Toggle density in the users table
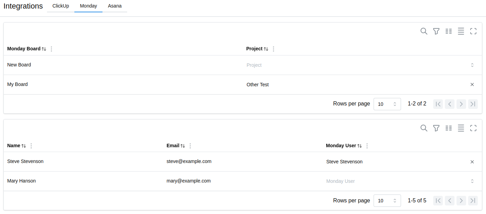The image size is (486, 214). coord(461,128)
